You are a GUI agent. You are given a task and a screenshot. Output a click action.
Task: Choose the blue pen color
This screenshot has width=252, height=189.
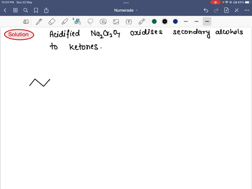tap(175, 22)
